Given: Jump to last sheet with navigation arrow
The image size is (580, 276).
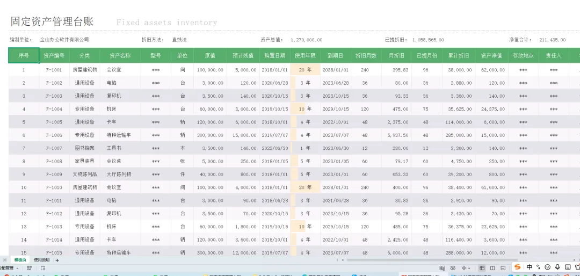Looking at the screenshot, I should click(x=4, y=260).
